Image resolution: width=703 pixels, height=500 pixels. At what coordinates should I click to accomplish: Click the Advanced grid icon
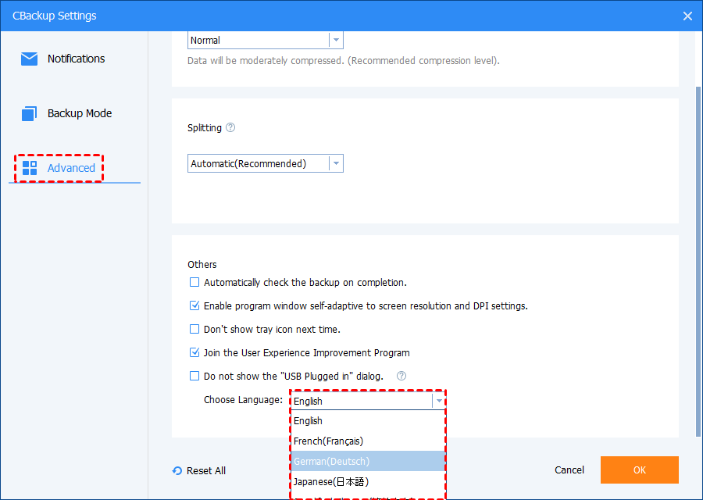point(30,168)
